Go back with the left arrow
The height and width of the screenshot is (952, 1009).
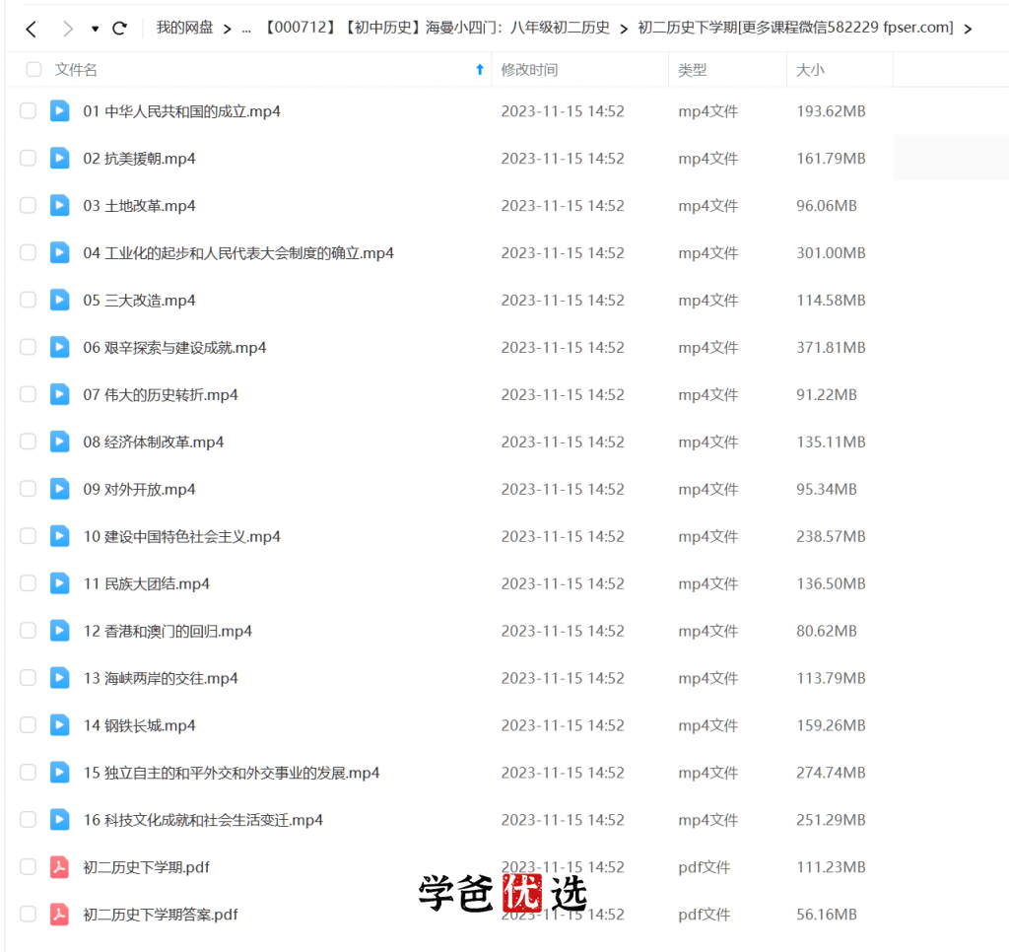point(31,29)
